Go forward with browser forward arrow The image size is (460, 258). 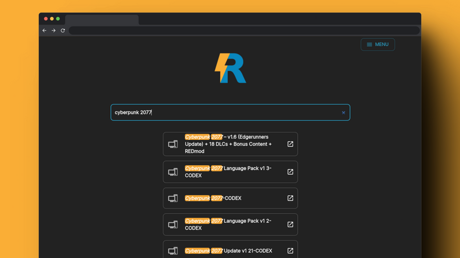(53, 30)
